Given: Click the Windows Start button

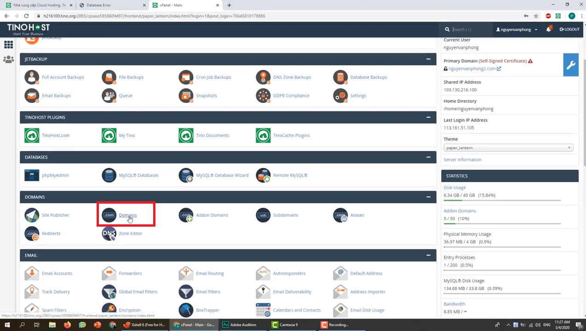Looking at the screenshot, I should (x=7, y=325).
